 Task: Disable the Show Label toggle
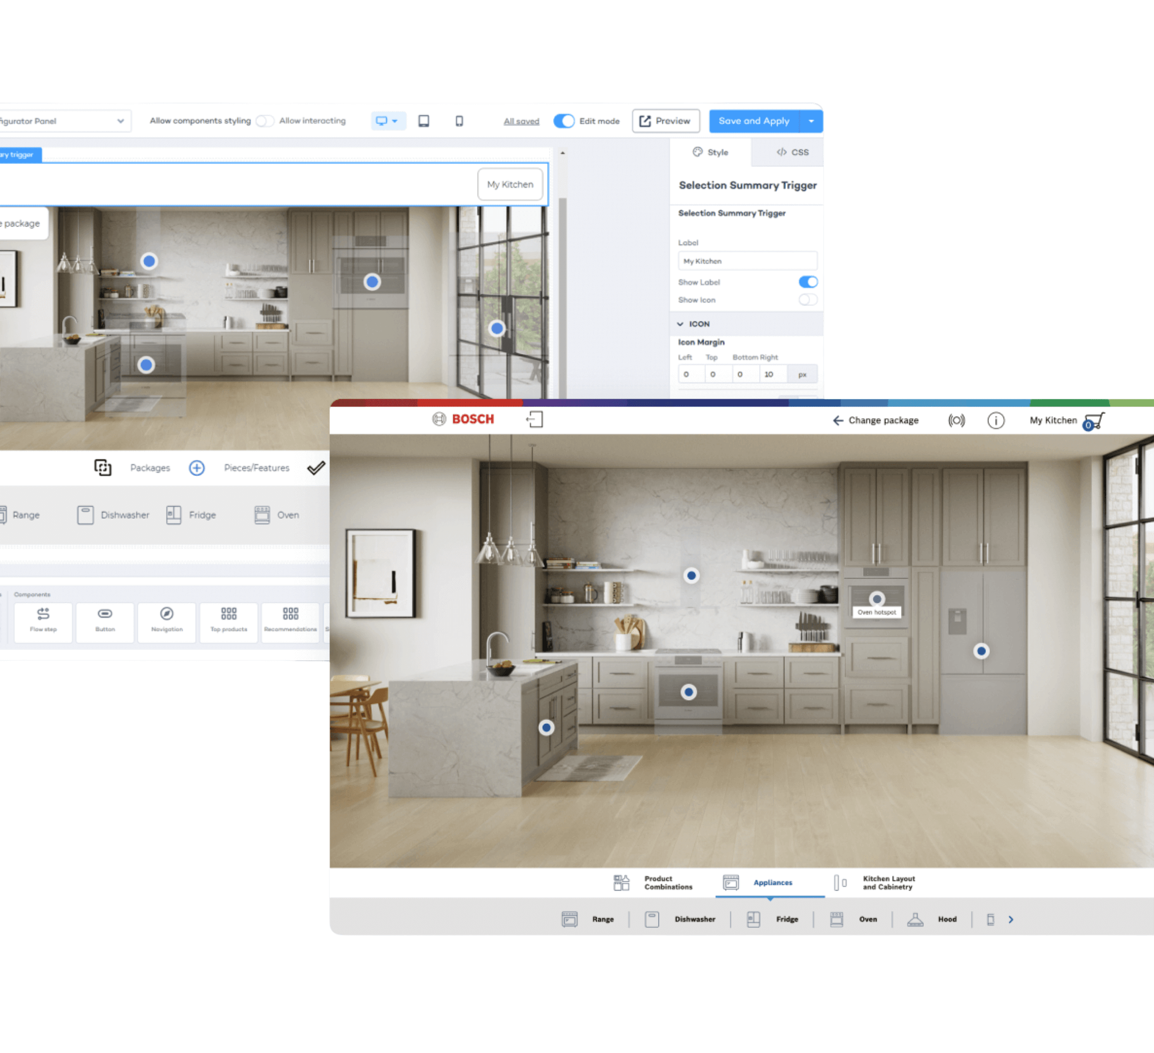pos(808,282)
